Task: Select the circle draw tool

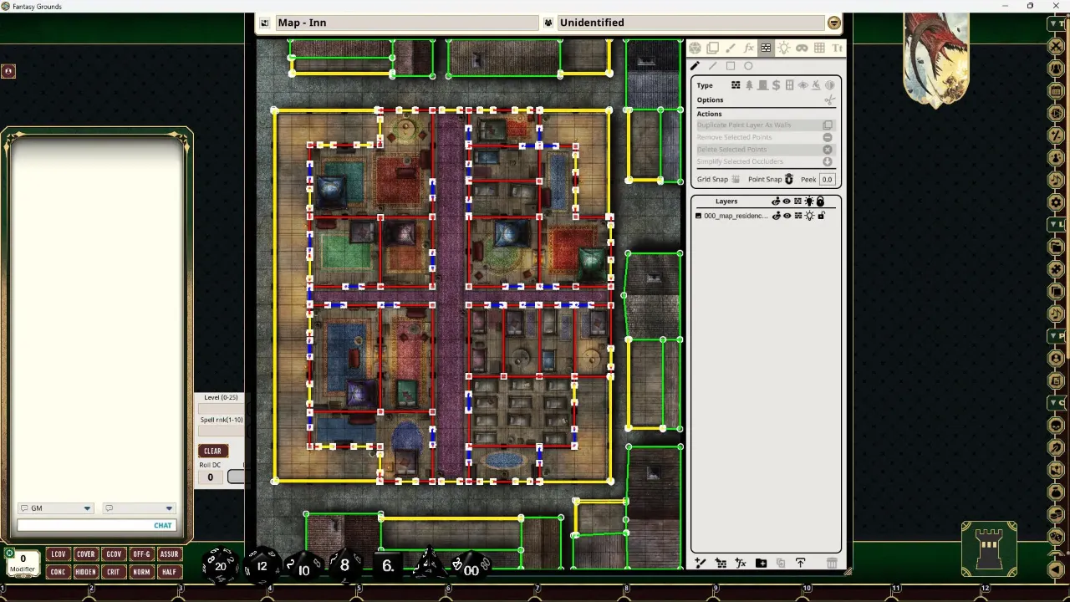Action: point(748,66)
